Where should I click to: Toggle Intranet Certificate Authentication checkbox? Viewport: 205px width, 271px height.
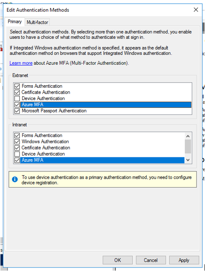pos(17,148)
